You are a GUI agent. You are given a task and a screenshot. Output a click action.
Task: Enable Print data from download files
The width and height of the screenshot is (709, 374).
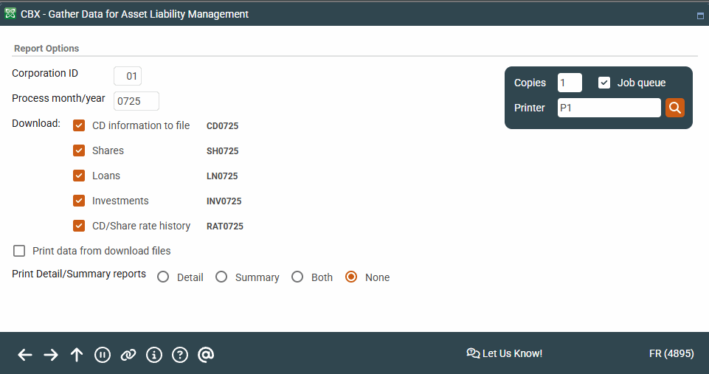(x=19, y=251)
